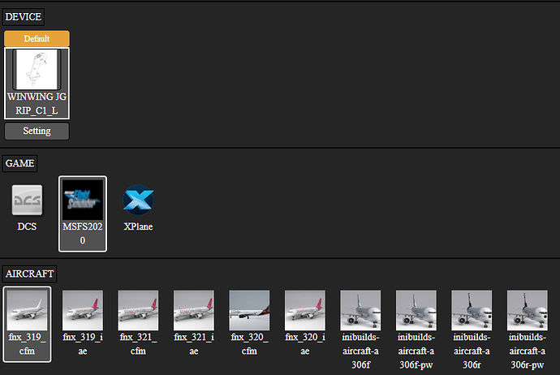Open the device Setting button
The width and height of the screenshot is (560, 375).
point(37,131)
